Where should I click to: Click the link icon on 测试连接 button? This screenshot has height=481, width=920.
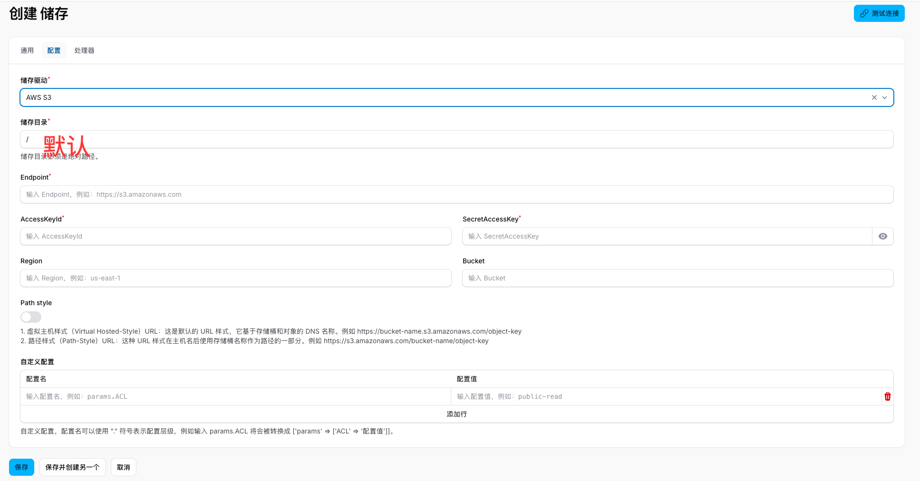[865, 13]
